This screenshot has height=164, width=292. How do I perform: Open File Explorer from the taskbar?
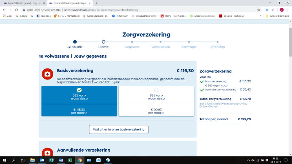(x=32, y=160)
